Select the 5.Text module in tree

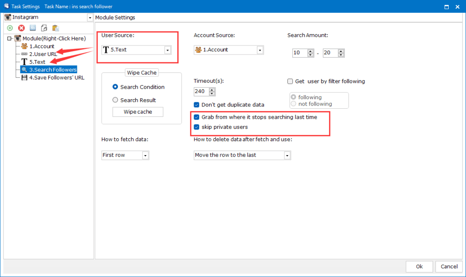pos(37,62)
